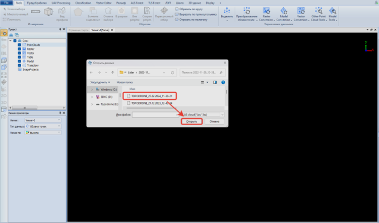Click the Имя файла input field

156,115
